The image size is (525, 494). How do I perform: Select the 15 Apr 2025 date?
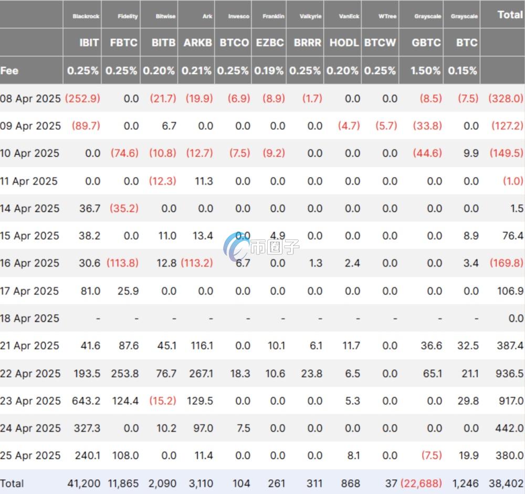(29, 235)
